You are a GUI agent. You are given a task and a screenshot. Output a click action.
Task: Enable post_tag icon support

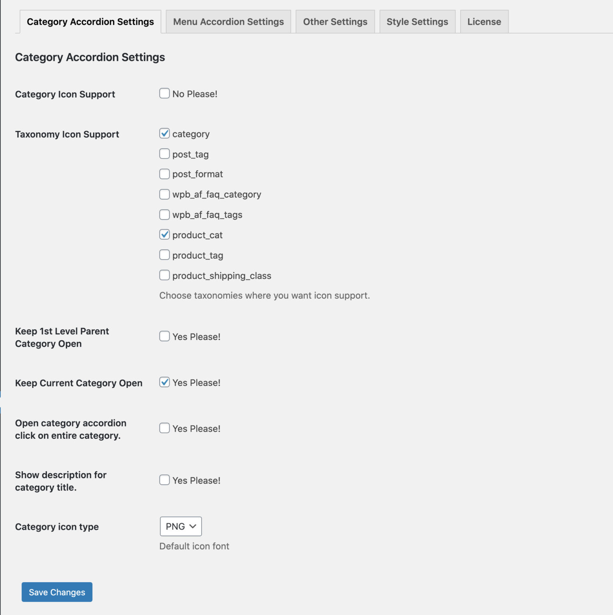(x=164, y=154)
